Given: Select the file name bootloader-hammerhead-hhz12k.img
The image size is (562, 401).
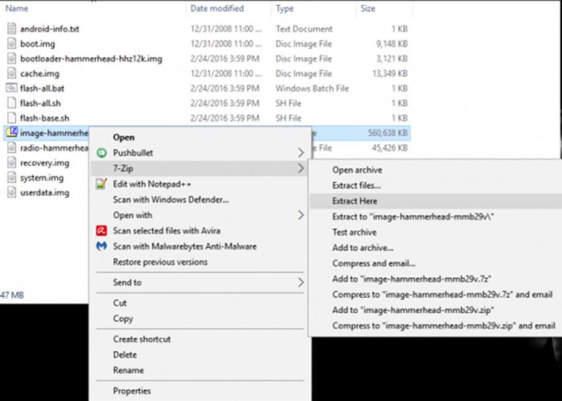Looking at the screenshot, I should [x=91, y=59].
